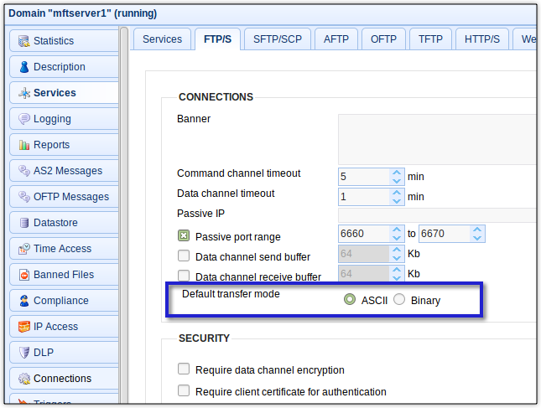Image resolution: width=541 pixels, height=408 pixels.
Task: Switch to the SFTP/SCP tab
Action: click(x=277, y=39)
